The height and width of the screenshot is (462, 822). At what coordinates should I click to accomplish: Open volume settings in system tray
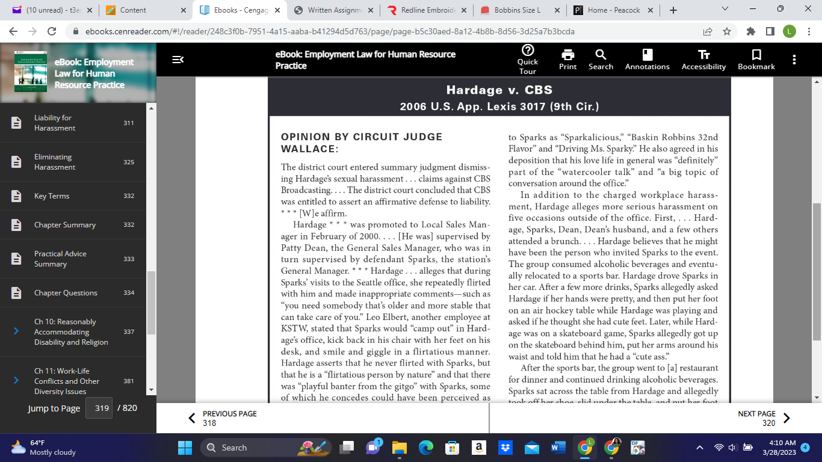coord(733,448)
